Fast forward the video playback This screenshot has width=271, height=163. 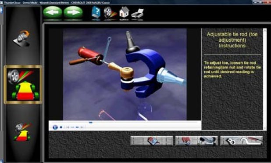coord(77,127)
